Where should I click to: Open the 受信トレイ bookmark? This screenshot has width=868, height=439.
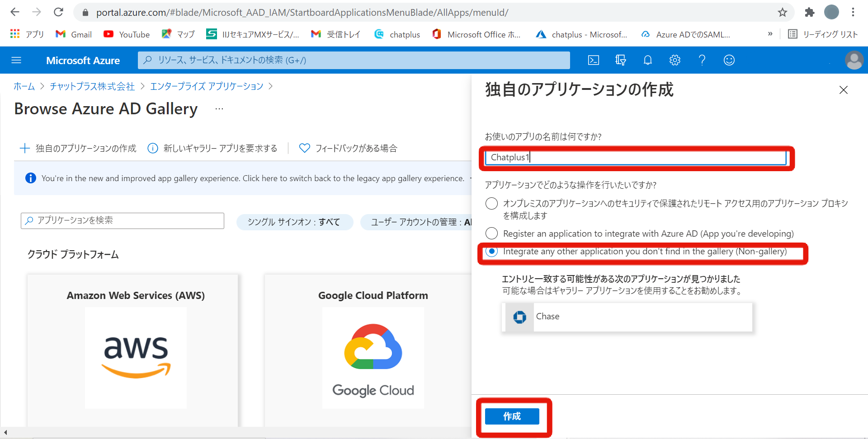(x=336, y=34)
